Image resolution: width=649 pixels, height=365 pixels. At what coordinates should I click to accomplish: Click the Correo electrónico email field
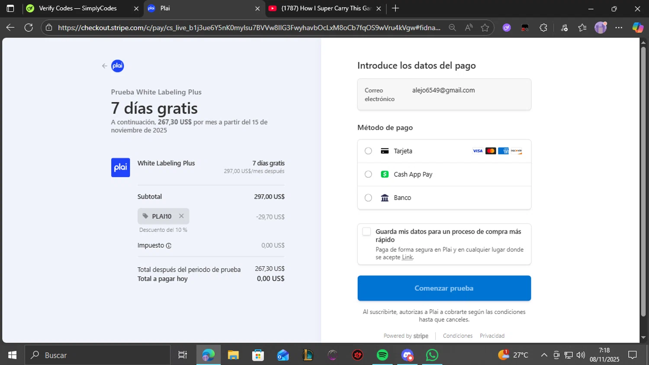click(444, 94)
